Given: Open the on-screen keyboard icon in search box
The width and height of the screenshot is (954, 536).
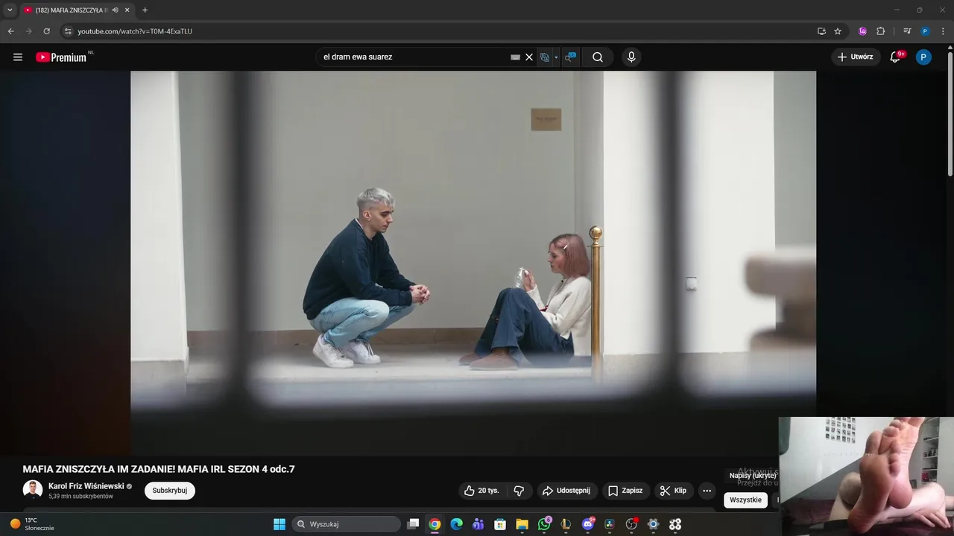Looking at the screenshot, I should pos(515,57).
